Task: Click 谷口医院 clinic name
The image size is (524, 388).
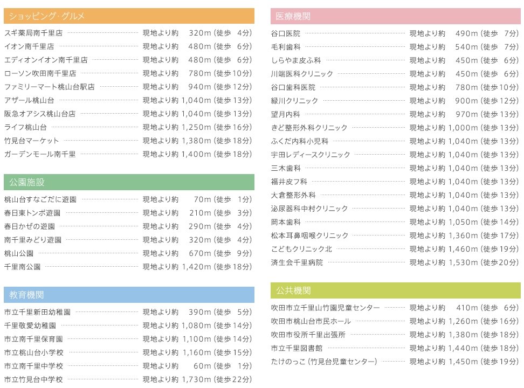Action: click(x=286, y=33)
